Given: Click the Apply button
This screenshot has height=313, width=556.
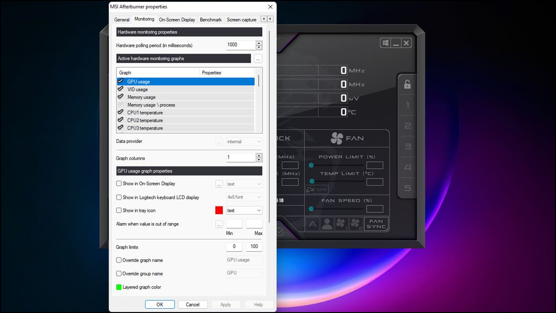Looking at the screenshot, I should point(226,305).
